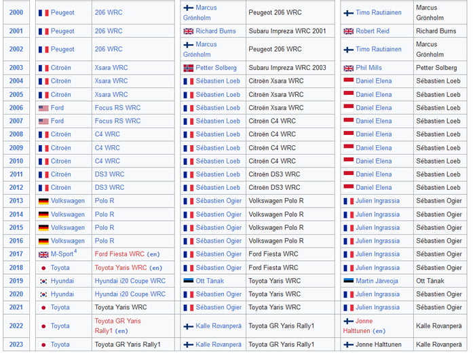Click the Estonian flag beside Martin Järveoja
475x354 pixels.
coord(349,281)
